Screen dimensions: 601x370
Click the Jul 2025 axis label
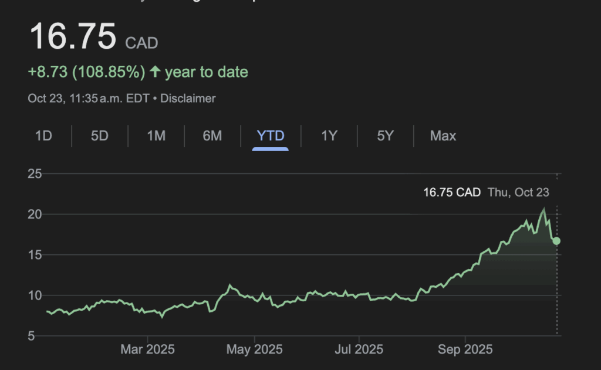pyautogui.click(x=359, y=350)
